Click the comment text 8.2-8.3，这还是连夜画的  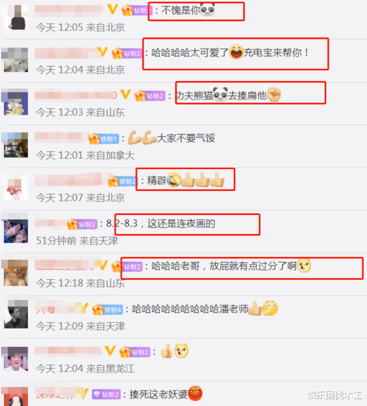coord(161,223)
